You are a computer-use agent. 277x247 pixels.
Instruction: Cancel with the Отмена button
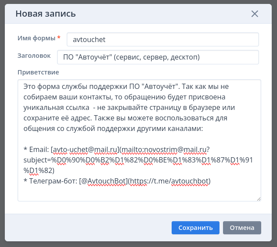click(x=242, y=228)
